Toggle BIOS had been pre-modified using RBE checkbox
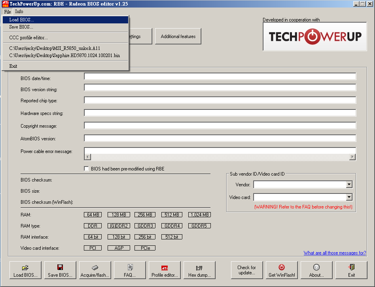This screenshot has height=287, width=375. click(x=87, y=168)
